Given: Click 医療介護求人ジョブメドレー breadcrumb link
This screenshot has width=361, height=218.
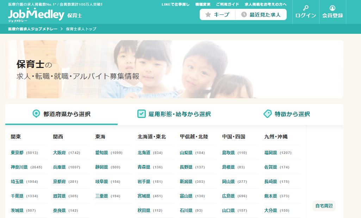Looking at the screenshot, I should pos(33,29).
